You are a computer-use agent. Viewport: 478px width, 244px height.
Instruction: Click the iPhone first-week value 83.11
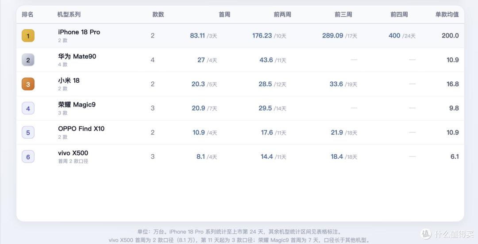point(197,36)
